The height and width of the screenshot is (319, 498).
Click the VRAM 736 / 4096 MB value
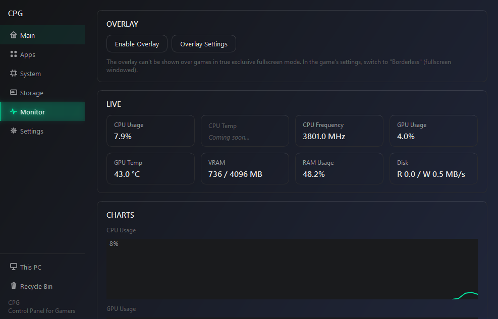235,174
